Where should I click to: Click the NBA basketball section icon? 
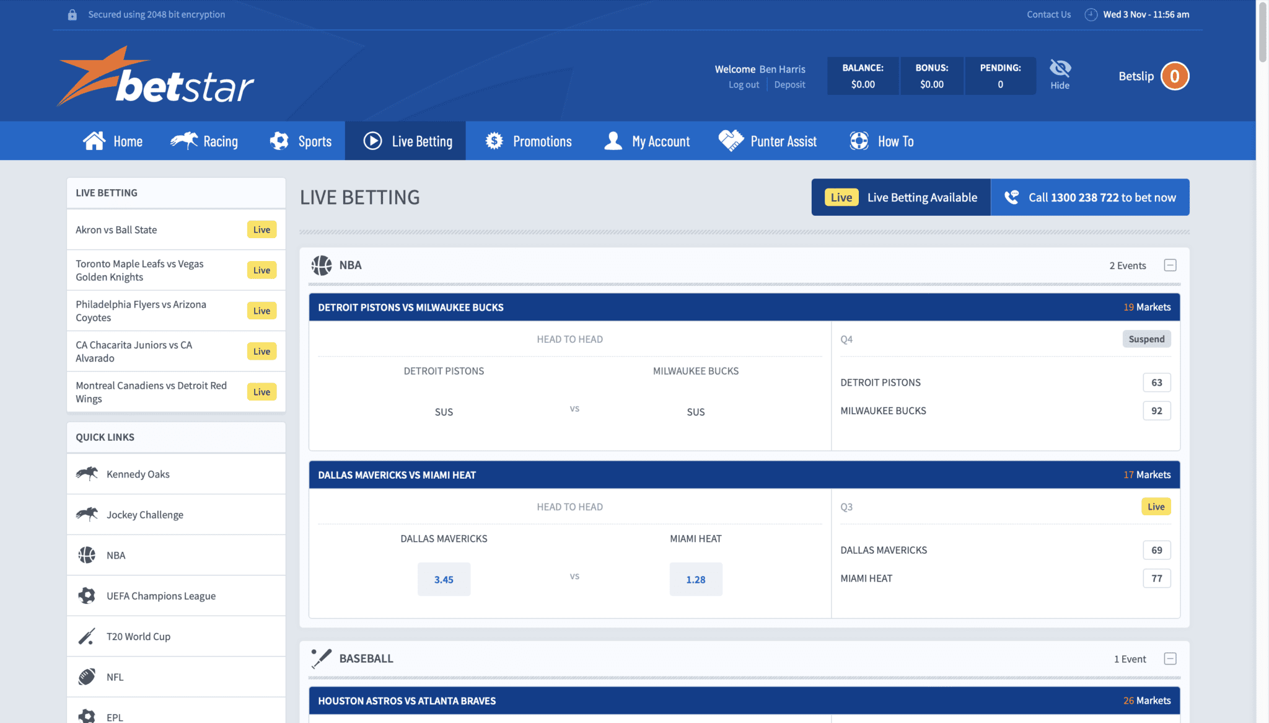(x=322, y=265)
